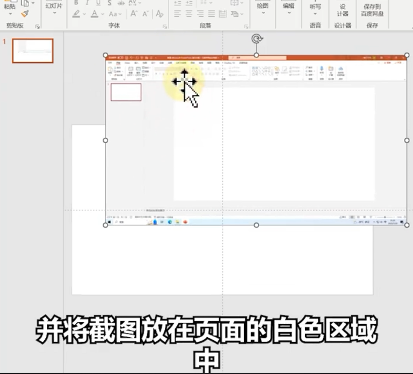Viewport: 413px width, 374px height.
Task: Click the line spacing icon
Action: 203,2
